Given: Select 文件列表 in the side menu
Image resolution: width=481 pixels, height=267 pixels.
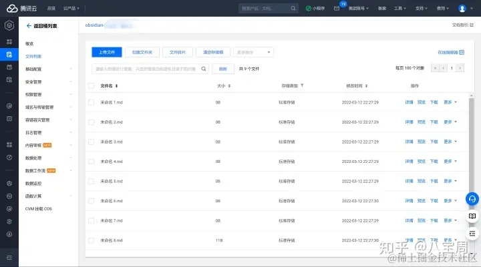Looking at the screenshot, I should tap(33, 57).
